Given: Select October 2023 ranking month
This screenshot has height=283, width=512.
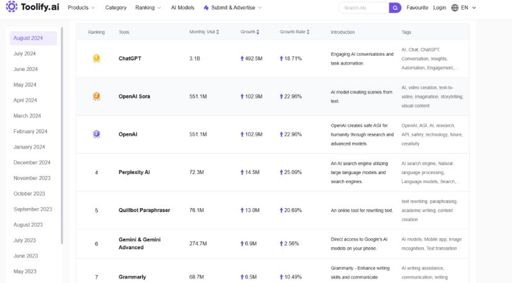Looking at the screenshot, I should click(x=29, y=193).
